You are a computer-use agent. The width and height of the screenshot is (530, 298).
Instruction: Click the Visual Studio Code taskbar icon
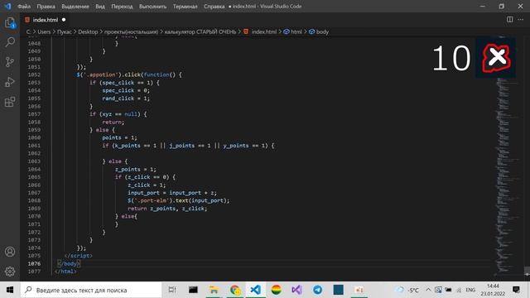coord(256,290)
